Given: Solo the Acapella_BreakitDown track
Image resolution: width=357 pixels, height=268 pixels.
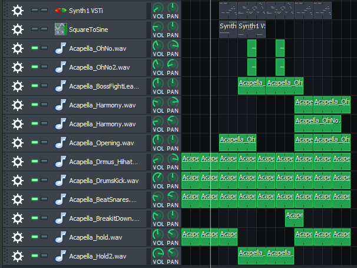Looking at the screenshot, I should [44, 218].
